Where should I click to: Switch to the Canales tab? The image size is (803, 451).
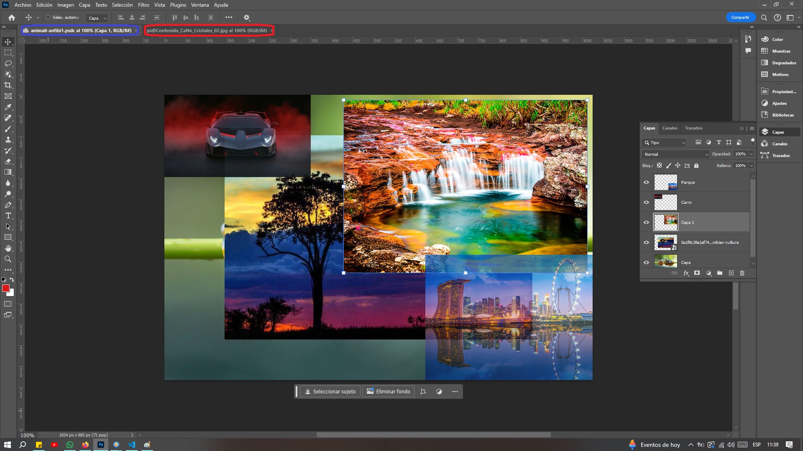pos(670,128)
